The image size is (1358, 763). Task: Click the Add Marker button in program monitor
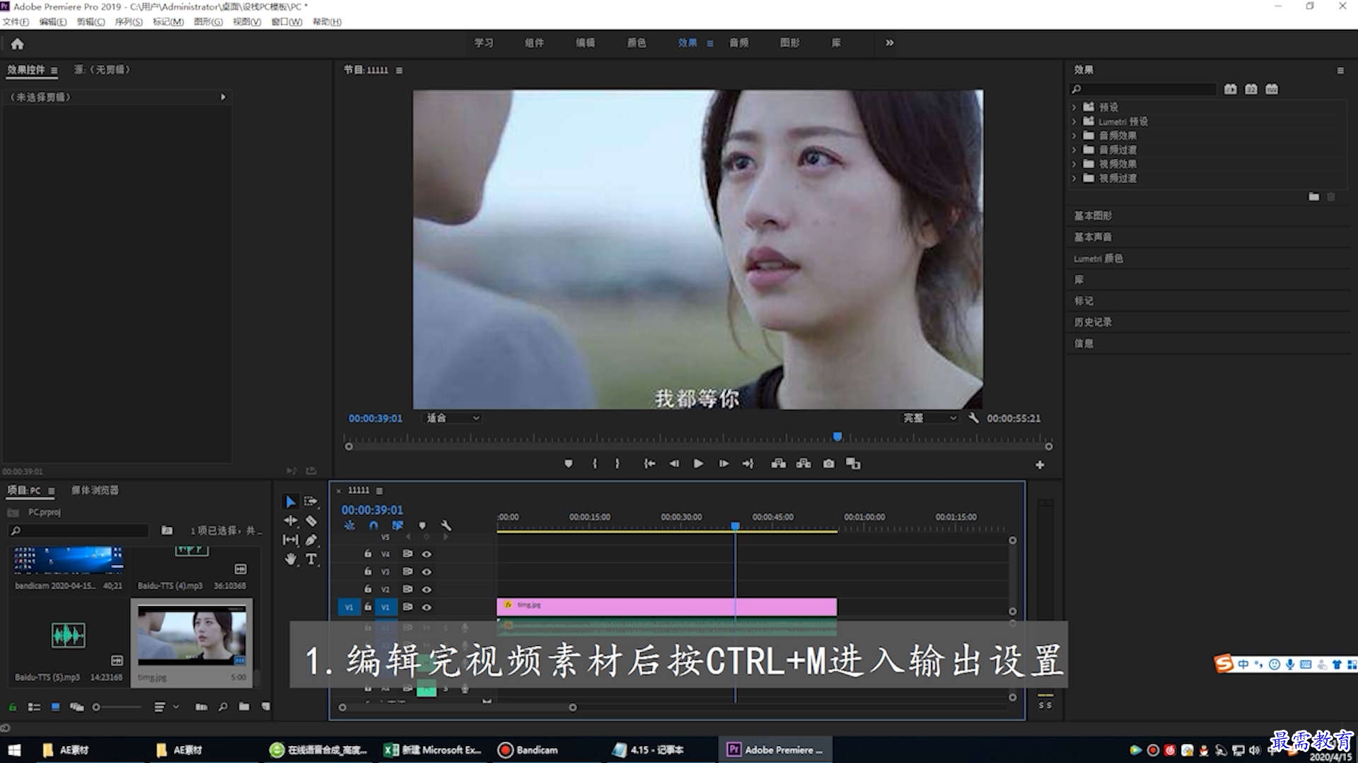568,463
